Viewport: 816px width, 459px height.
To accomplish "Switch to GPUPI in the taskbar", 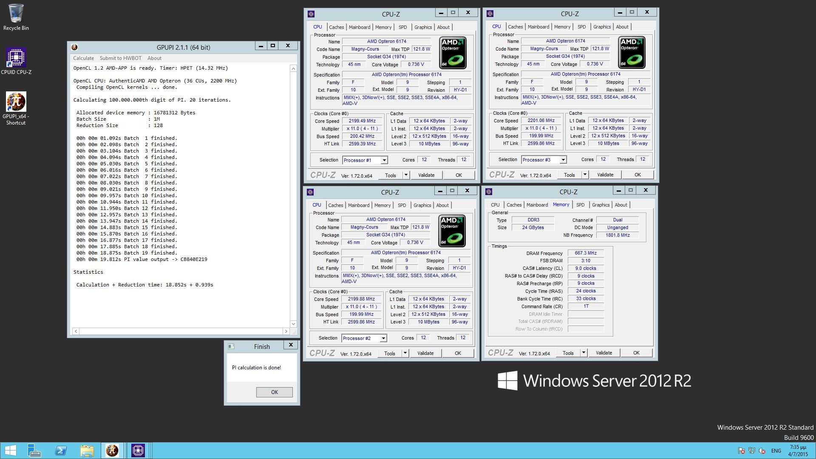I will tap(112, 450).
